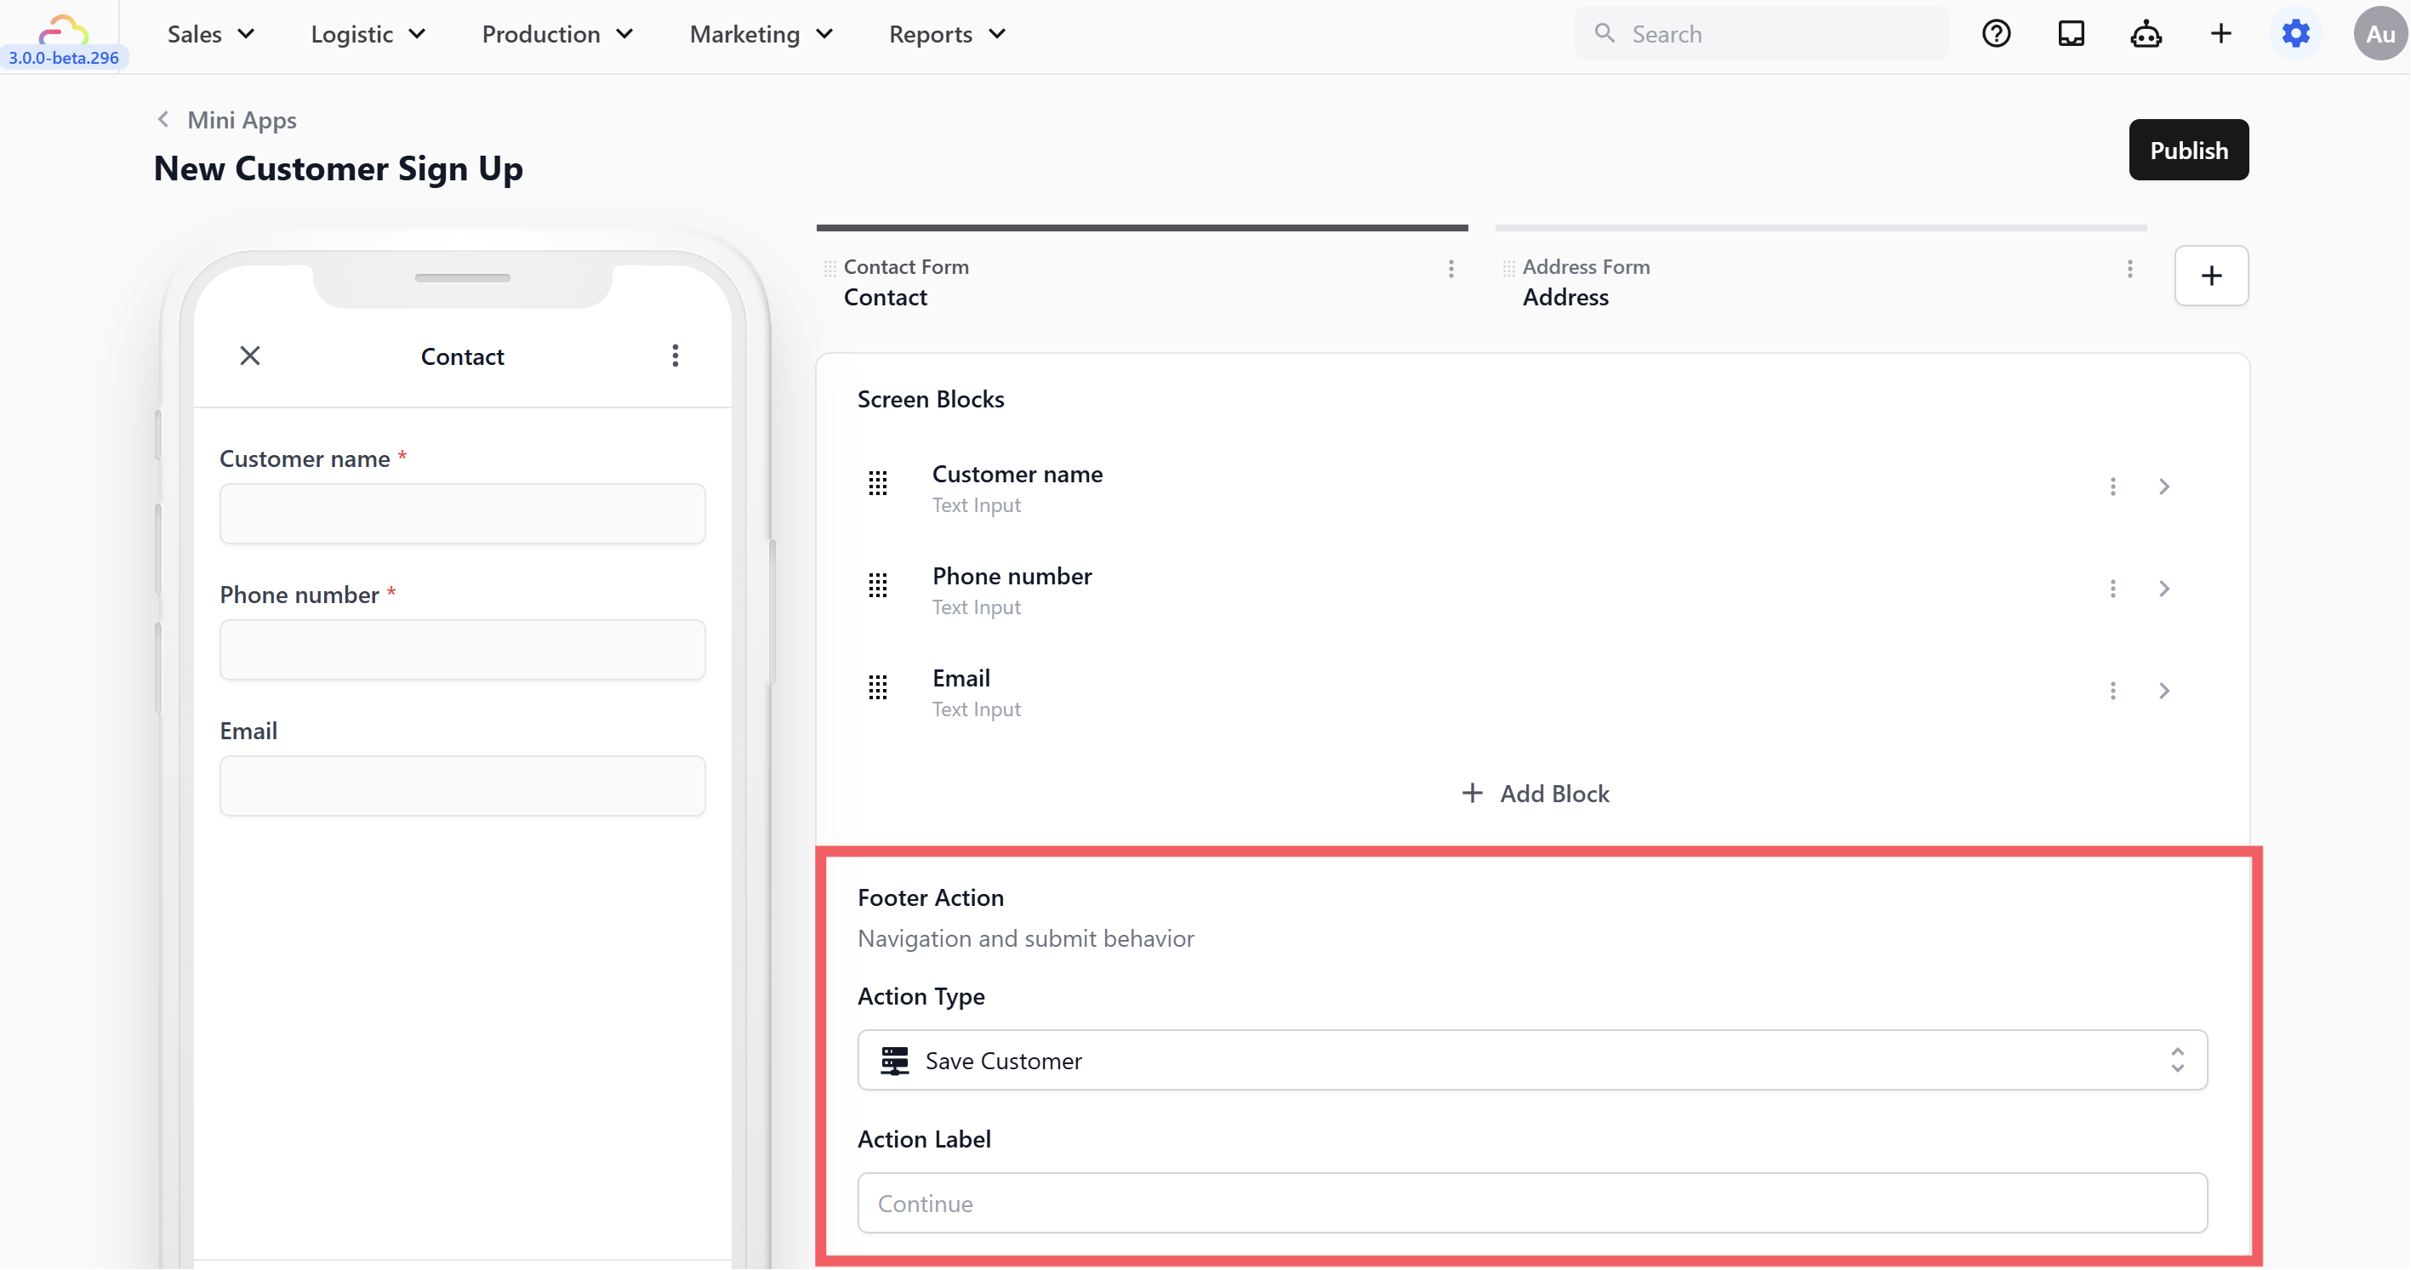Open options menu for Phone number block
Screen dimensions: 2411x1270
(x=2112, y=589)
